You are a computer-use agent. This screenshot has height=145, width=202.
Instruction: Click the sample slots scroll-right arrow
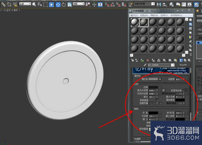[184, 55]
